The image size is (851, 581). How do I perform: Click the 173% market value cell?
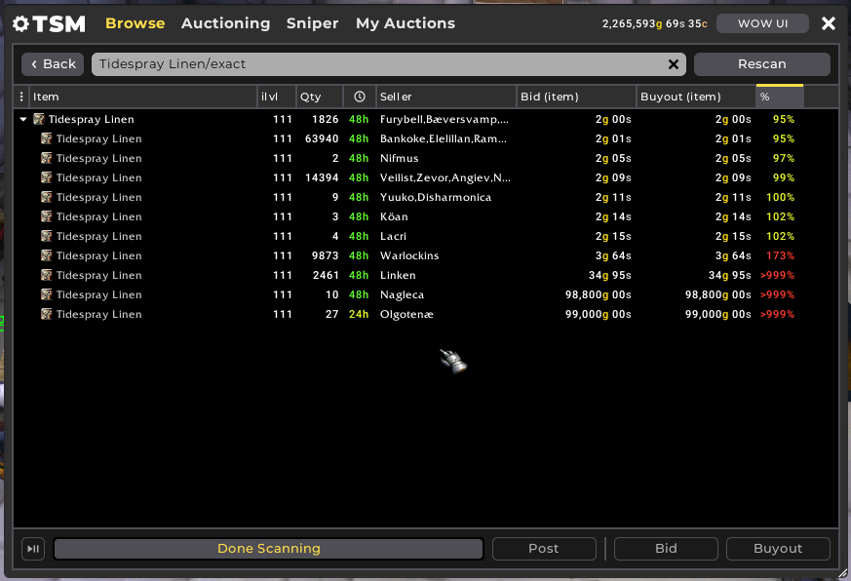coord(780,255)
